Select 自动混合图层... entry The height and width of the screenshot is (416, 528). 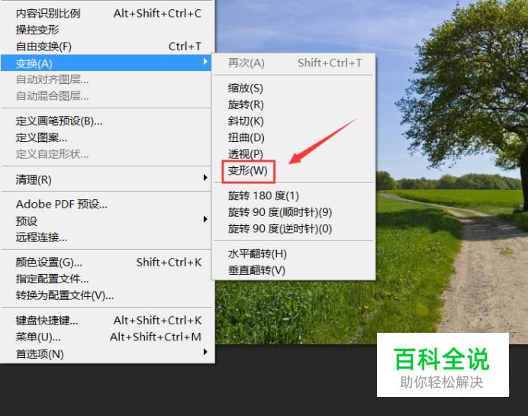coord(107,96)
